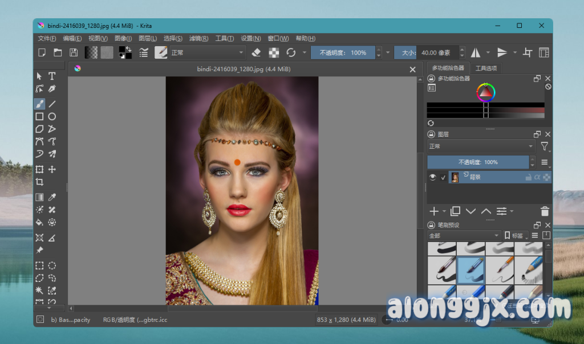
Task: Click the add layer plus button
Action: coord(434,211)
